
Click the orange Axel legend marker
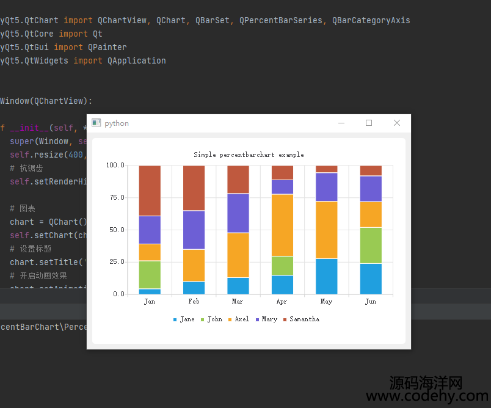[x=230, y=319]
